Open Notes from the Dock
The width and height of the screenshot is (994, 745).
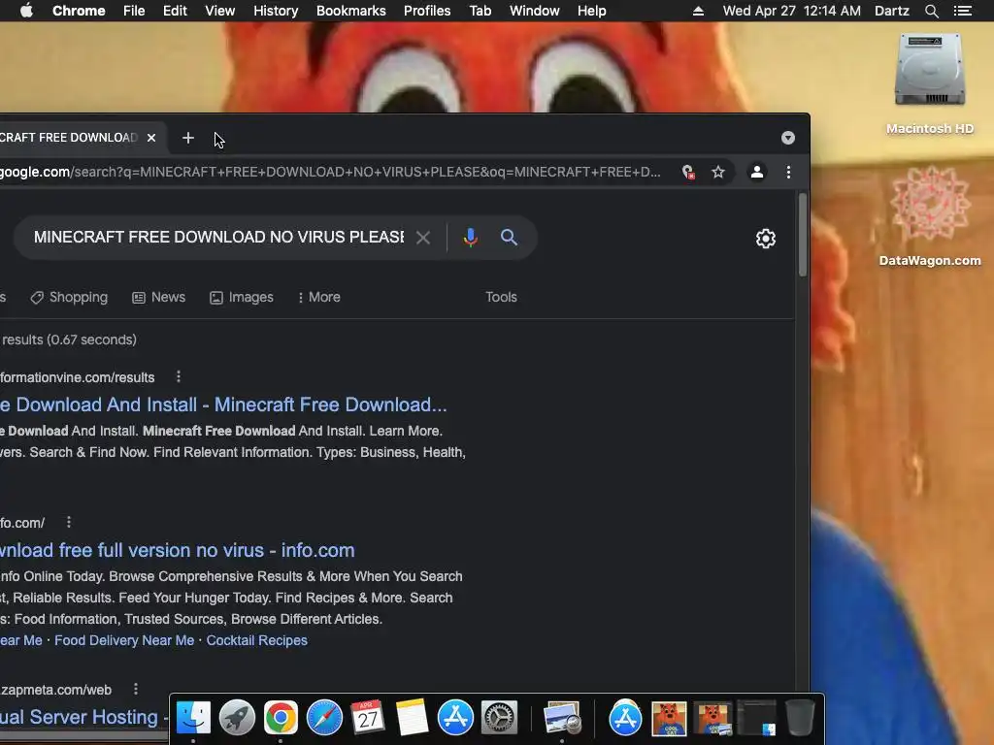(x=412, y=718)
